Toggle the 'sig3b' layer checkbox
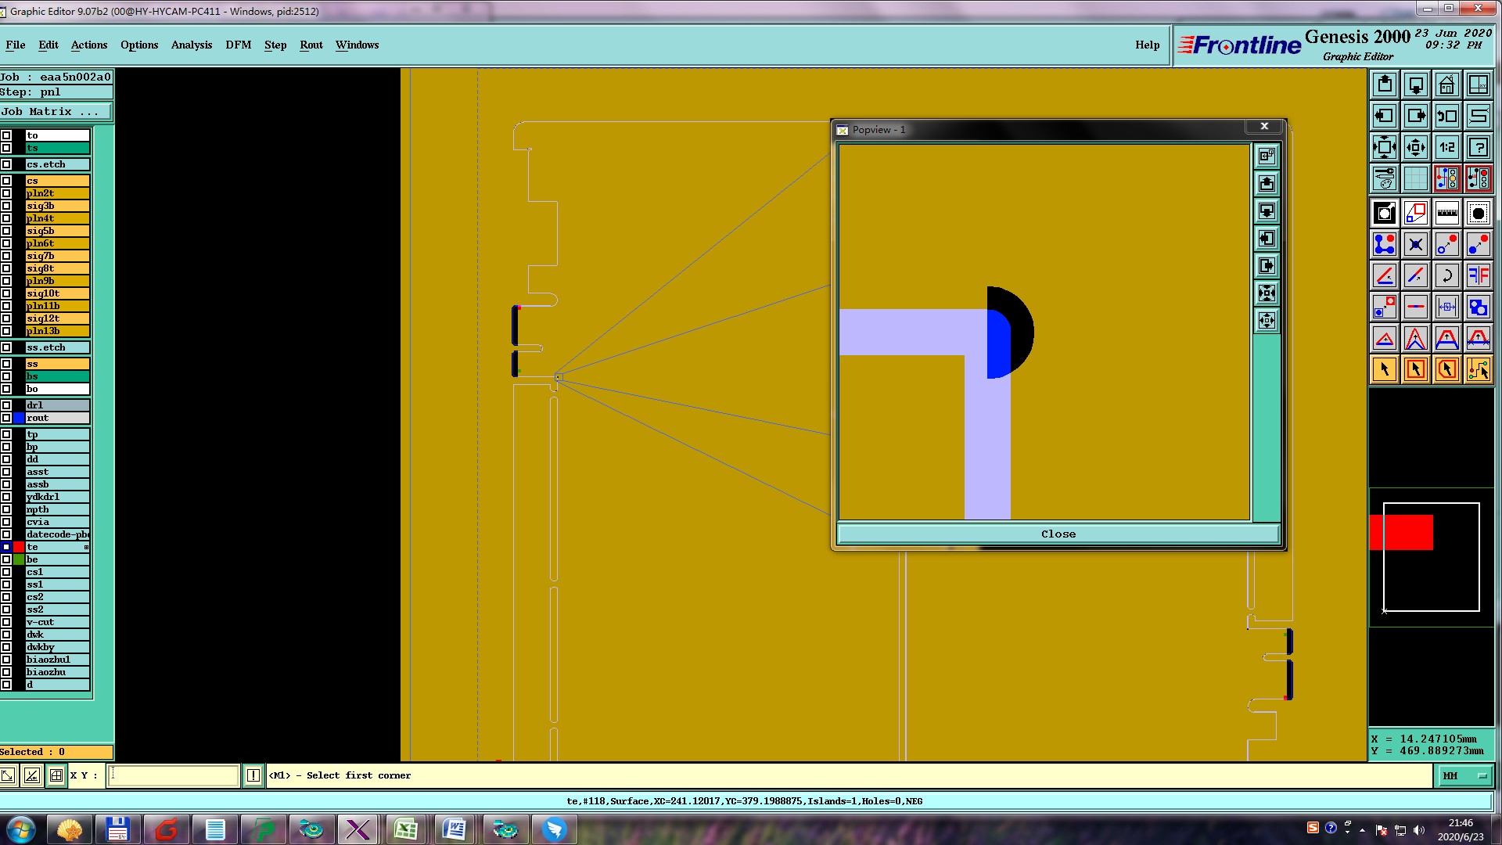This screenshot has height=845, width=1502. (6, 206)
